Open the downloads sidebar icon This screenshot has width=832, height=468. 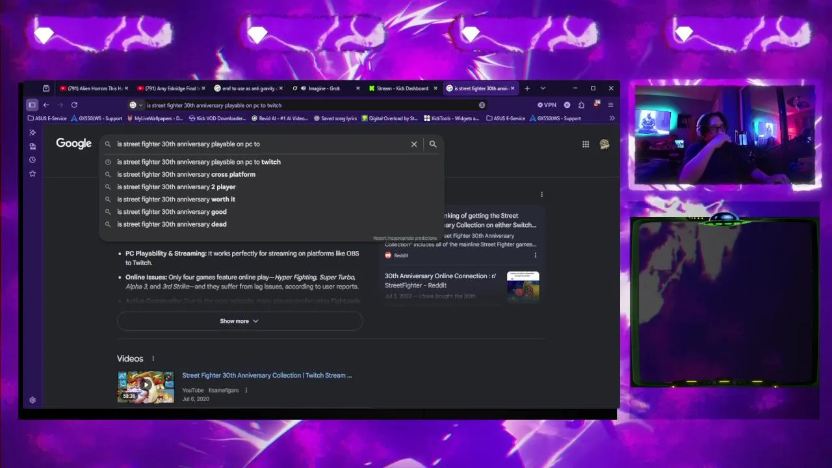(32, 146)
